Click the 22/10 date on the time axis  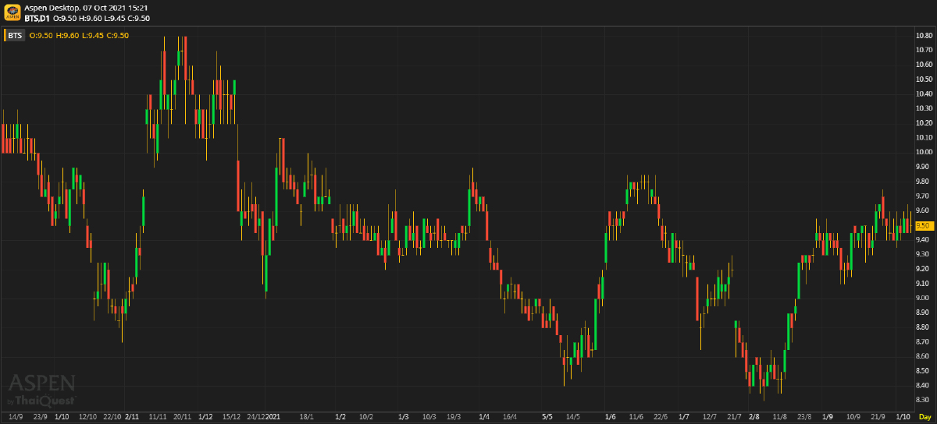point(112,417)
